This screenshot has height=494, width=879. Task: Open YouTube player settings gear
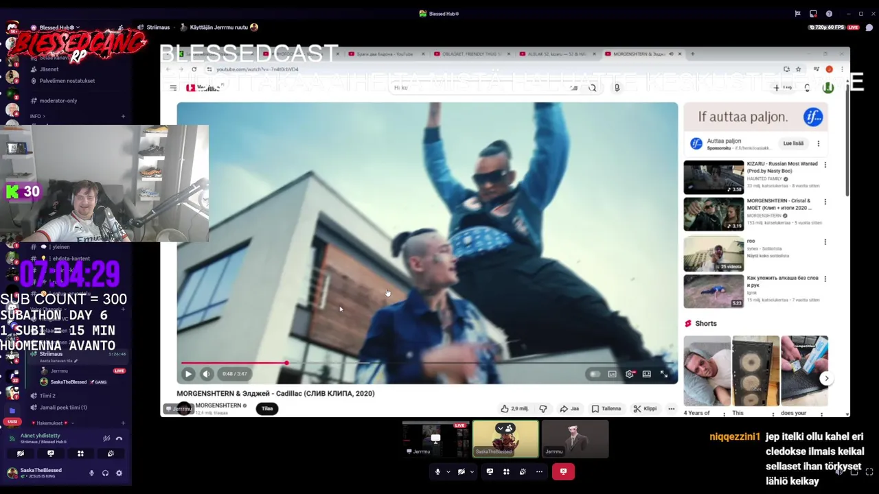tap(630, 374)
